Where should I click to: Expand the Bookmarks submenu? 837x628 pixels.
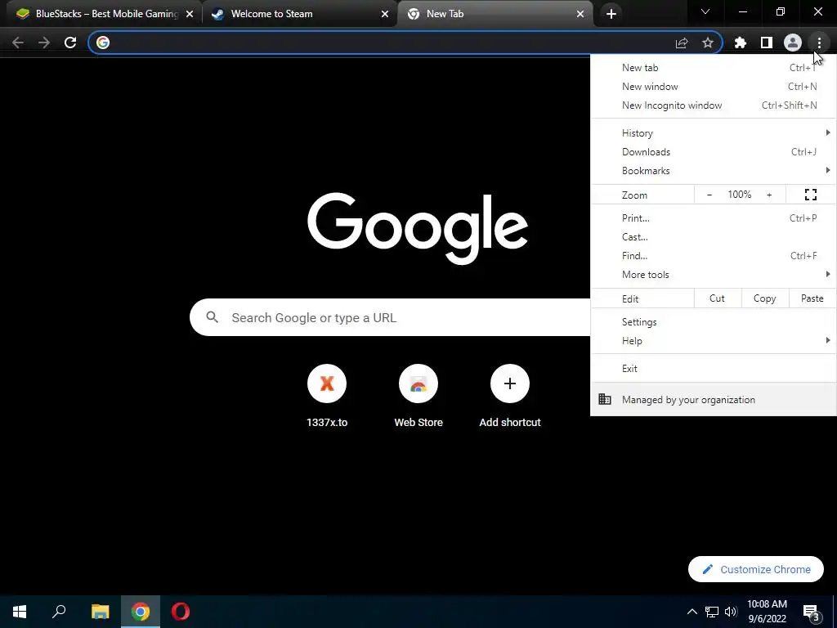click(x=713, y=171)
